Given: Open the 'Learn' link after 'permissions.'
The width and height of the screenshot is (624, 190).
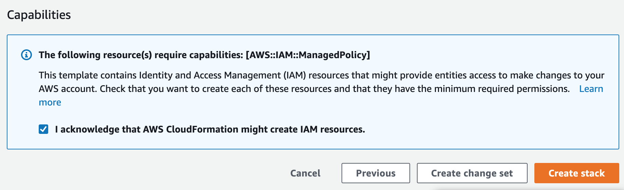Looking at the screenshot, I should (x=591, y=89).
